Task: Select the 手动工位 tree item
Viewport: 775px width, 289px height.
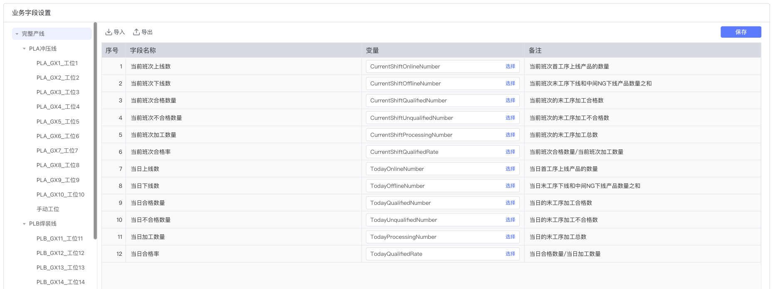Action: [x=48, y=209]
